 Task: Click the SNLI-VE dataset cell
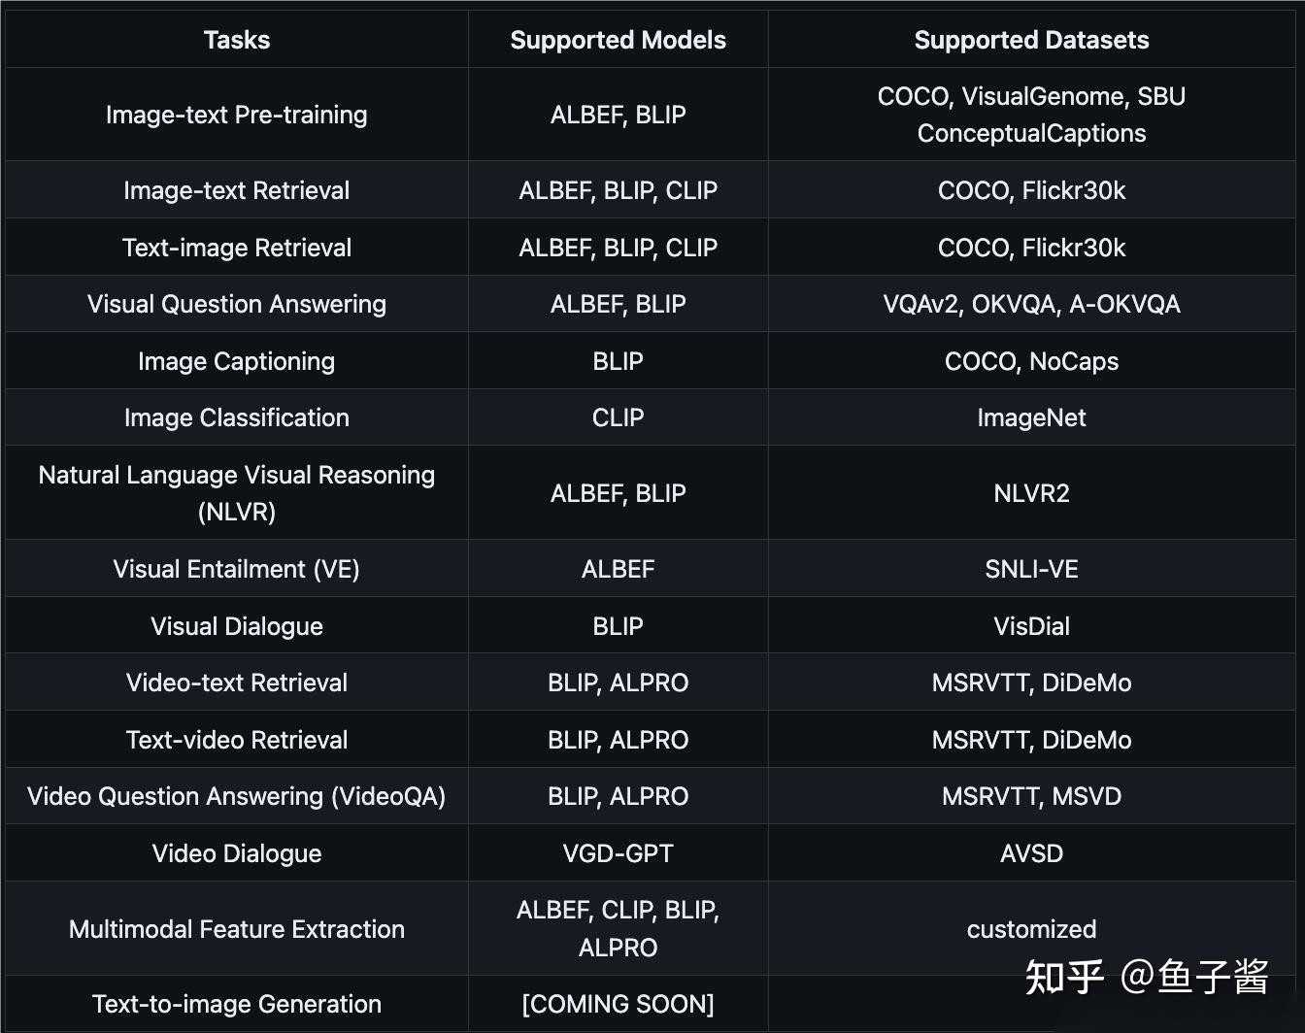(x=1031, y=569)
